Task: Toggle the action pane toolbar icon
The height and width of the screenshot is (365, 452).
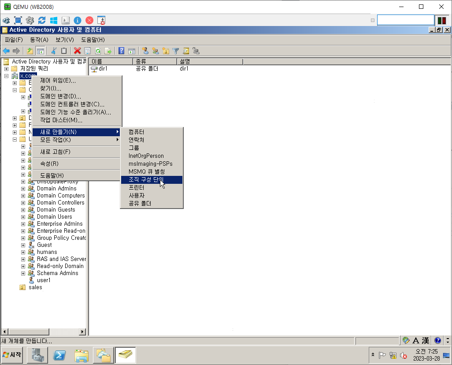Action: (x=132, y=51)
